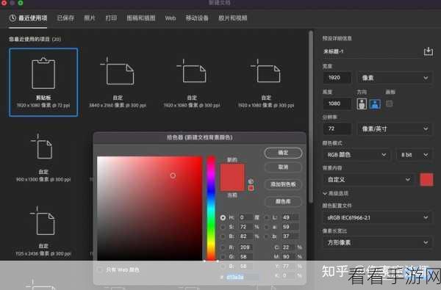The height and width of the screenshot is (290, 441).
Task: Click the rainbow hue slider strip
Action: pos(211,209)
